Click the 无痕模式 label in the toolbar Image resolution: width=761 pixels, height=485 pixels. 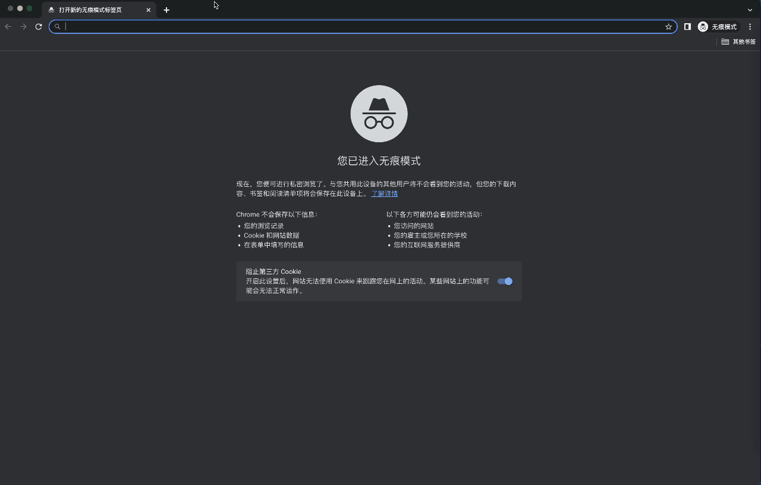[x=722, y=26]
